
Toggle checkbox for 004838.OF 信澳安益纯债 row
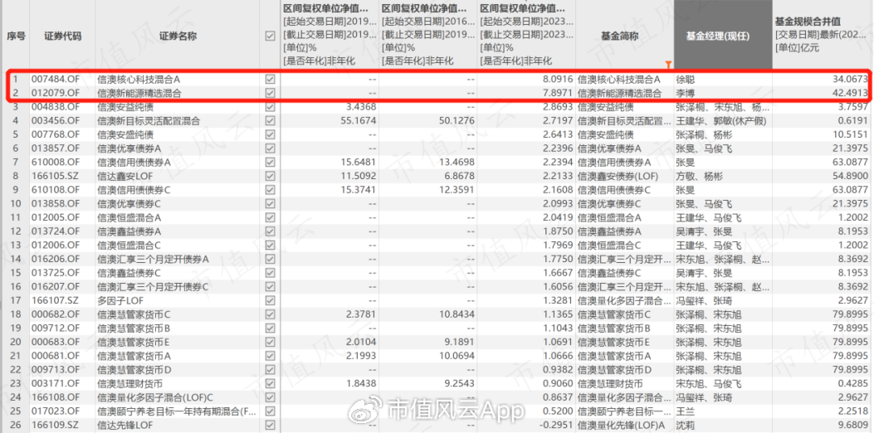[271, 107]
